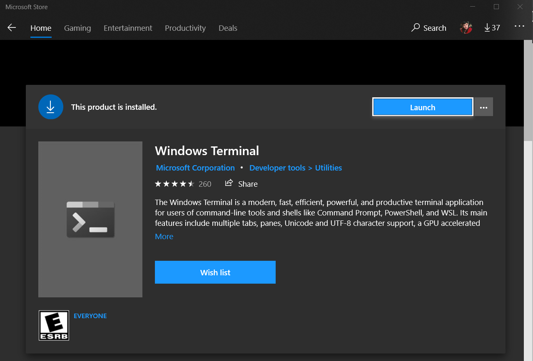533x361 pixels.
Task: Go back with the back arrow
Action: tap(12, 28)
